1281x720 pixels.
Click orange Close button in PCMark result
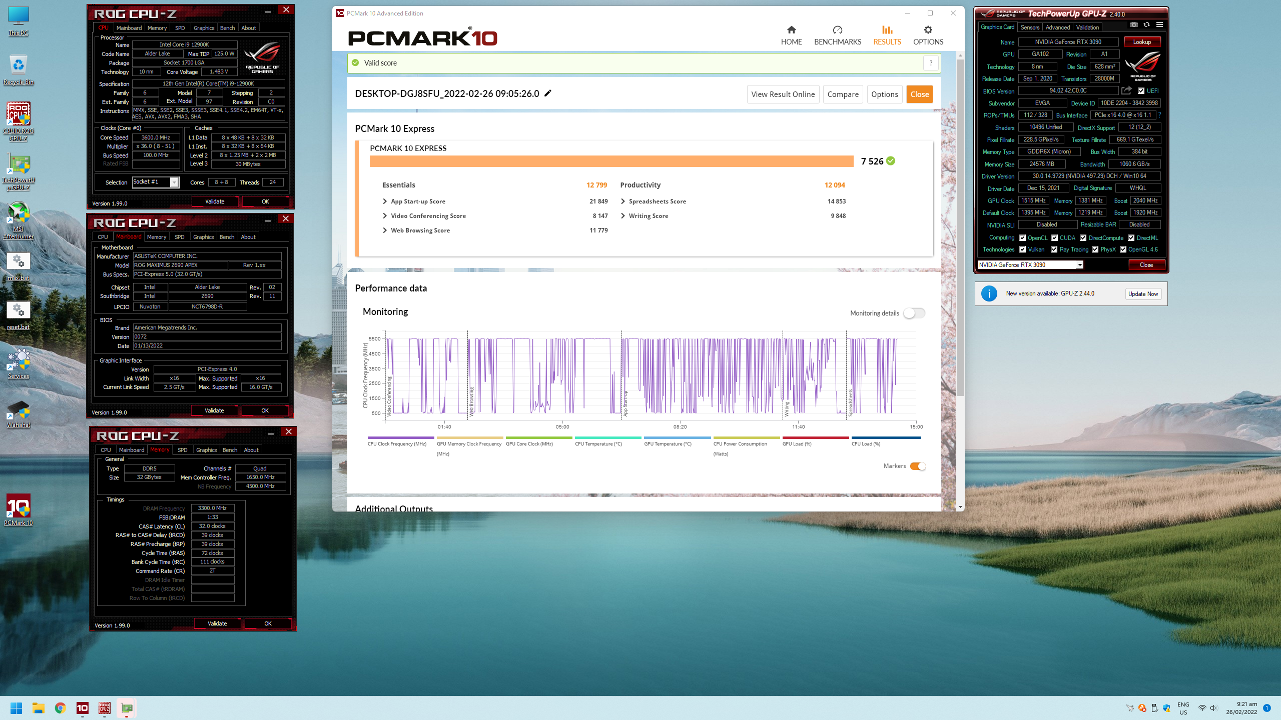[920, 94]
